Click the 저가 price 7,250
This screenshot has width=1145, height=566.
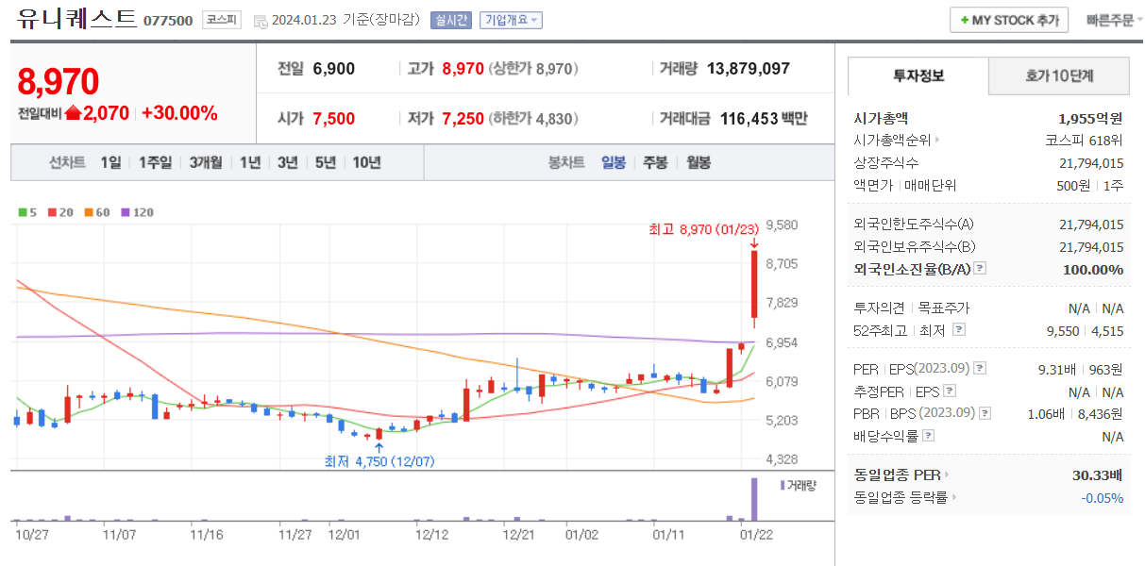463,118
